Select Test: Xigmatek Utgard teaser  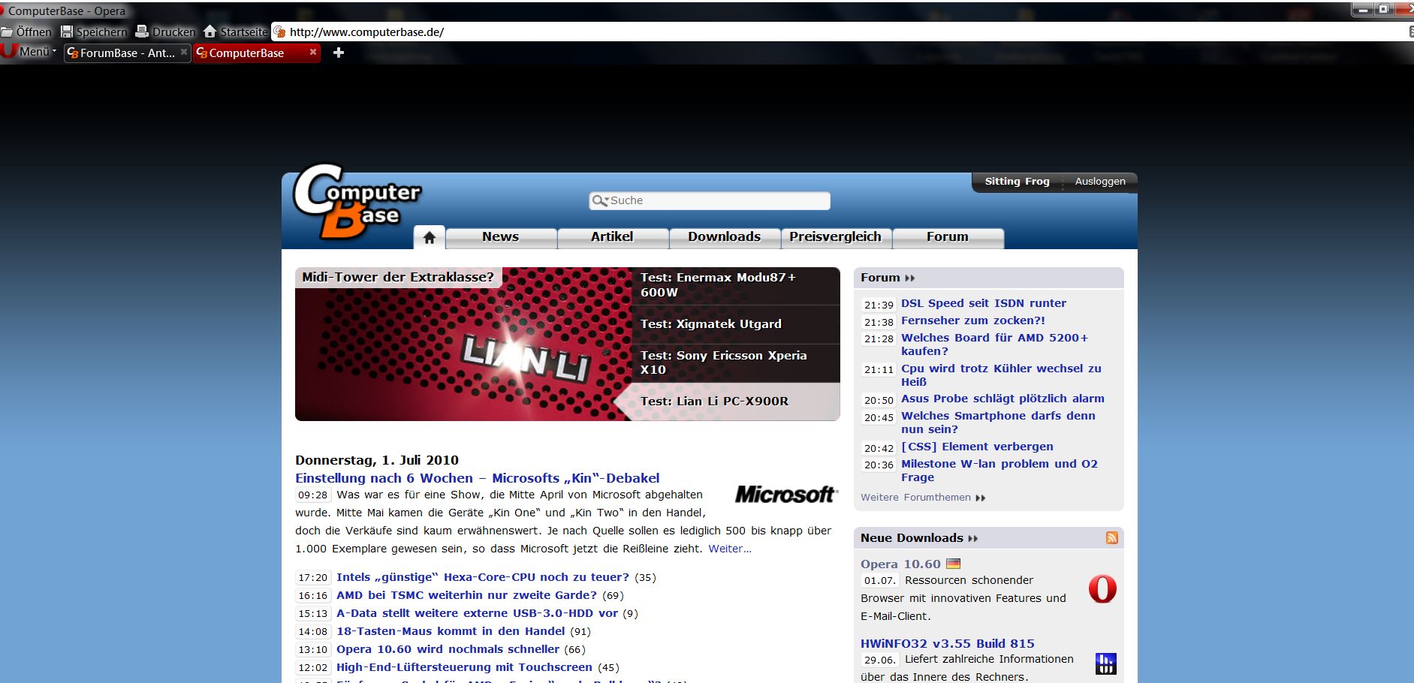coord(736,324)
